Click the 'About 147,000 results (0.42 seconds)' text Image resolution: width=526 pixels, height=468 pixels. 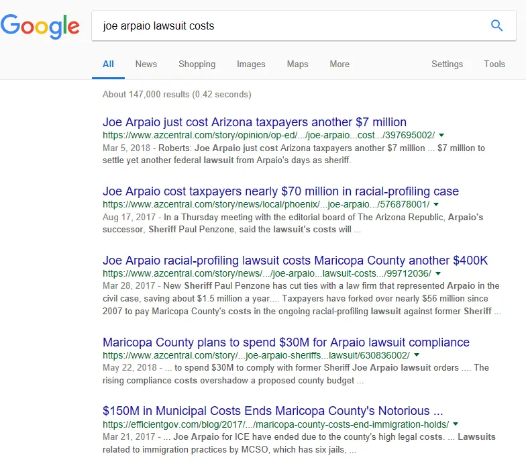pyautogui.click(x=177, y=94)
